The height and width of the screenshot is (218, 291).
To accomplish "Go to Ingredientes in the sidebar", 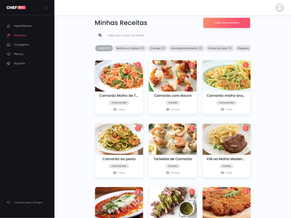I will pyautogui.click(x=23, y=26).
